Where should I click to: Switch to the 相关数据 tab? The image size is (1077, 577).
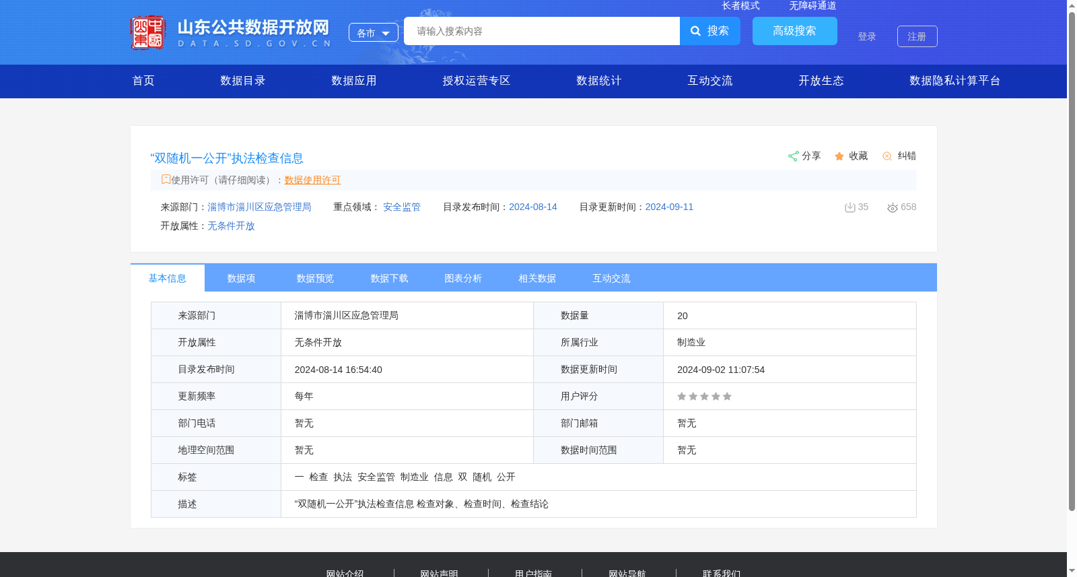click(x=538, y=278)
